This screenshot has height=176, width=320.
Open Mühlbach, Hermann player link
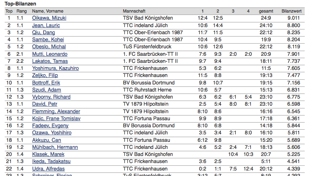pos(55,147)
